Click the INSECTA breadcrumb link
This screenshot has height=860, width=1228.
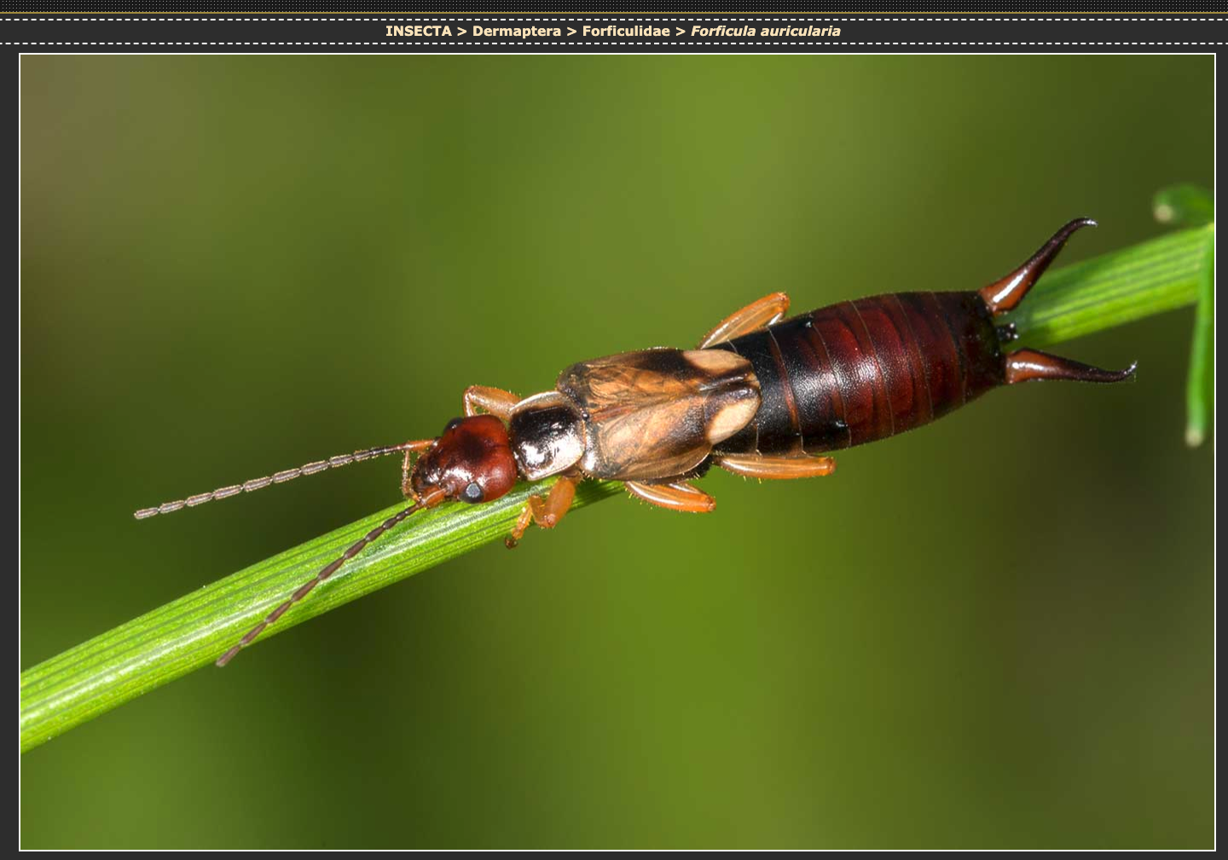(x=418, y=31)
